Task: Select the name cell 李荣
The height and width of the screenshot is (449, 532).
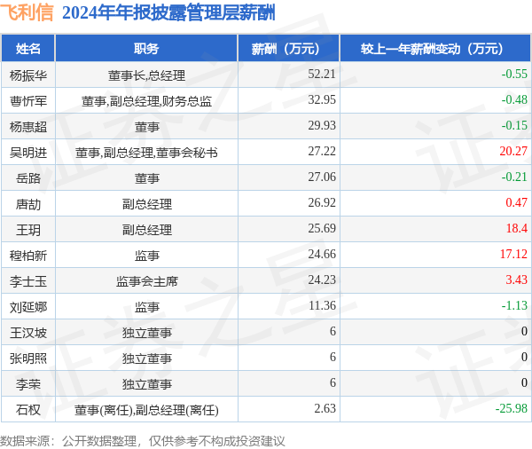Action: 28,384
